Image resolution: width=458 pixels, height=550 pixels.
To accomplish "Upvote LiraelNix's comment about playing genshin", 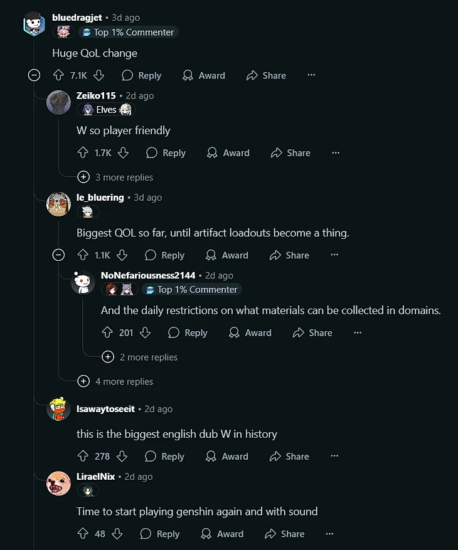I will [83, 534].
